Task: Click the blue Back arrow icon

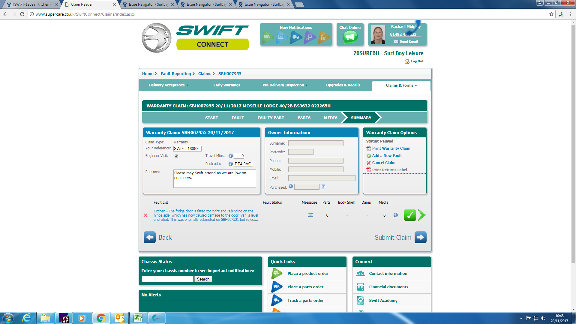Action: click(x=150, y=237)
